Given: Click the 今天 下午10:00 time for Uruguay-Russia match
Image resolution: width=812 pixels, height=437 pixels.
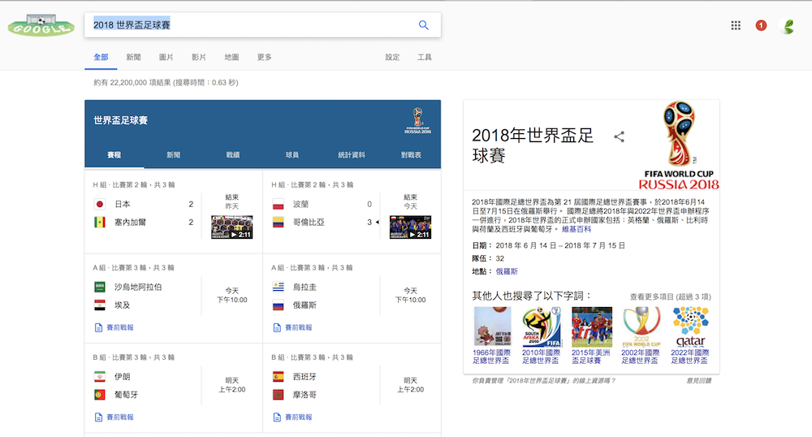Looking at the screenshot, I should [410, 295].
